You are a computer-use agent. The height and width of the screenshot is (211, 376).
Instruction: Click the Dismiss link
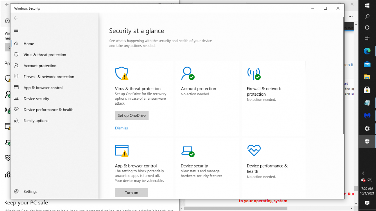[121, 128]
